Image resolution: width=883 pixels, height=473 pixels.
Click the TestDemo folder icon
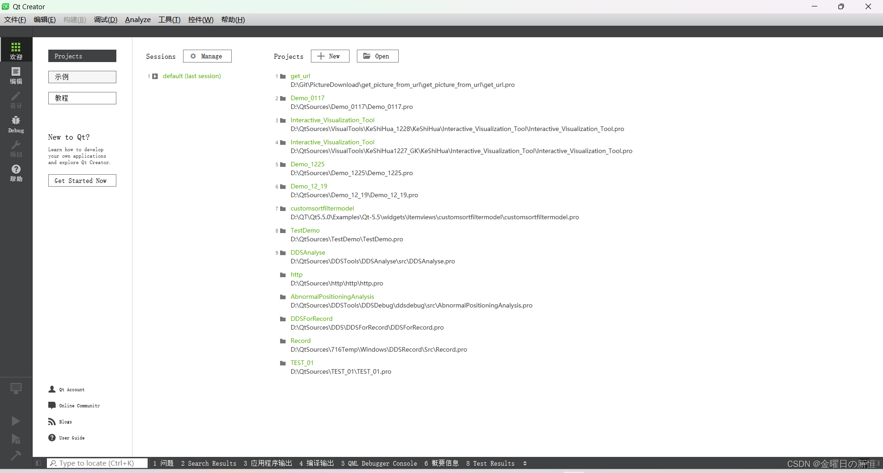283,231
